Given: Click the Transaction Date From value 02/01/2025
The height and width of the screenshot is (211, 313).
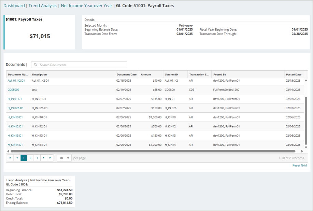Looking at the screenshot, I should tap(184, 34).
